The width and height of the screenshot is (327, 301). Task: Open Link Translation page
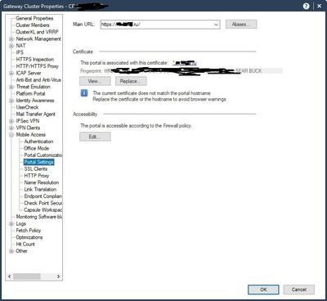(40, 189)
